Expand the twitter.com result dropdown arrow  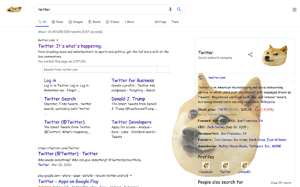[x=57, y=40]
